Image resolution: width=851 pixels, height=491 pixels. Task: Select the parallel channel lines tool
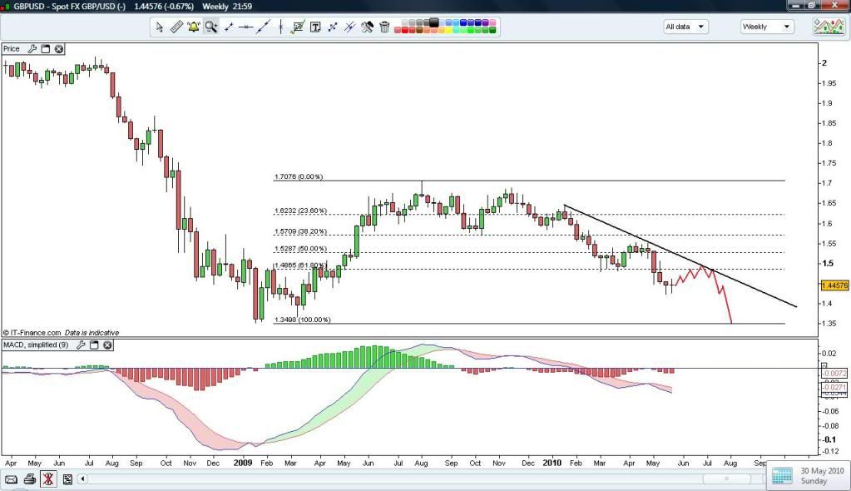(x=349, y=27)
